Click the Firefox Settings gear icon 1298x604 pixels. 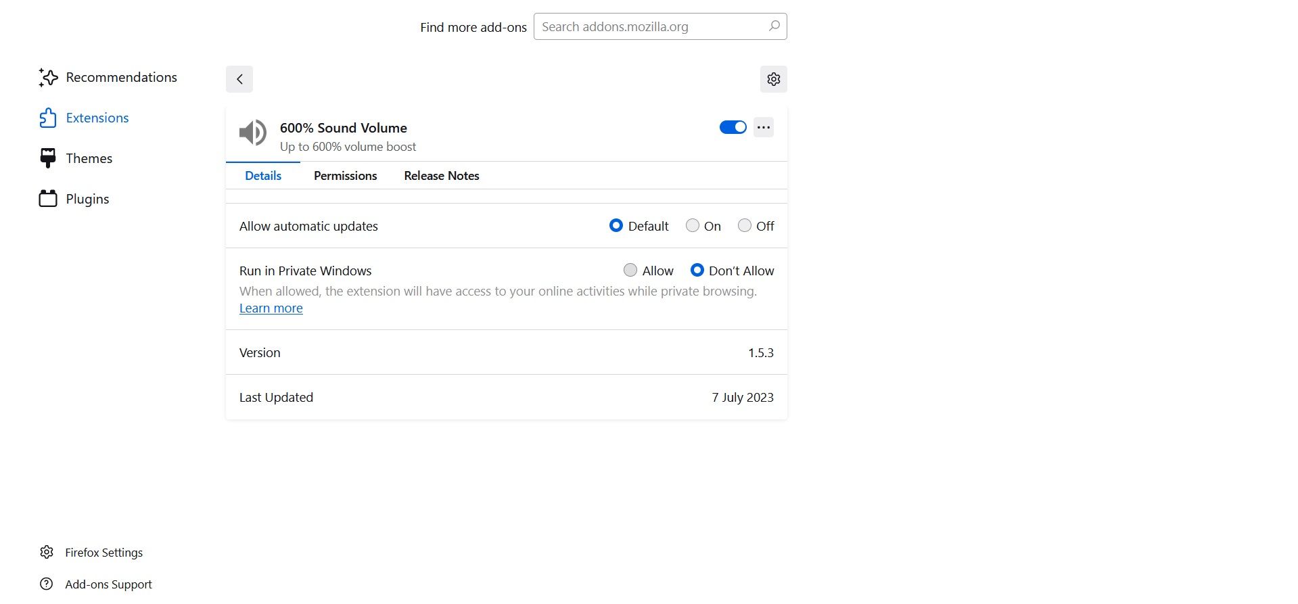click(x=47, y=552)
